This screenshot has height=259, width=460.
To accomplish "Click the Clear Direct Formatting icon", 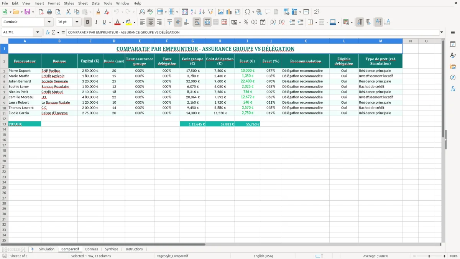I will coord(107,12).
